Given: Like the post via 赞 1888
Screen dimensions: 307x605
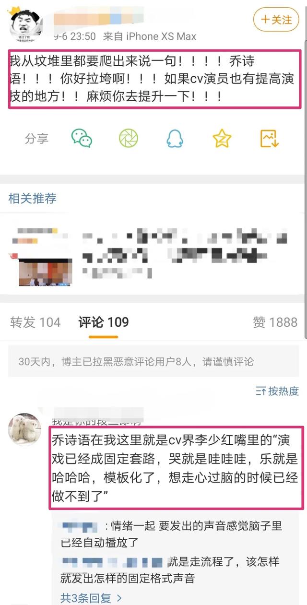Looking at the screenshot, I should [275, 322].
